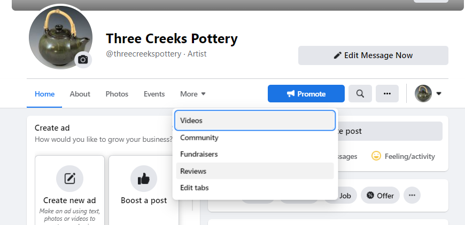The height and width of the screenshot is (225, 465).
Task: Open the Events tab
Action: coord(154,94)
